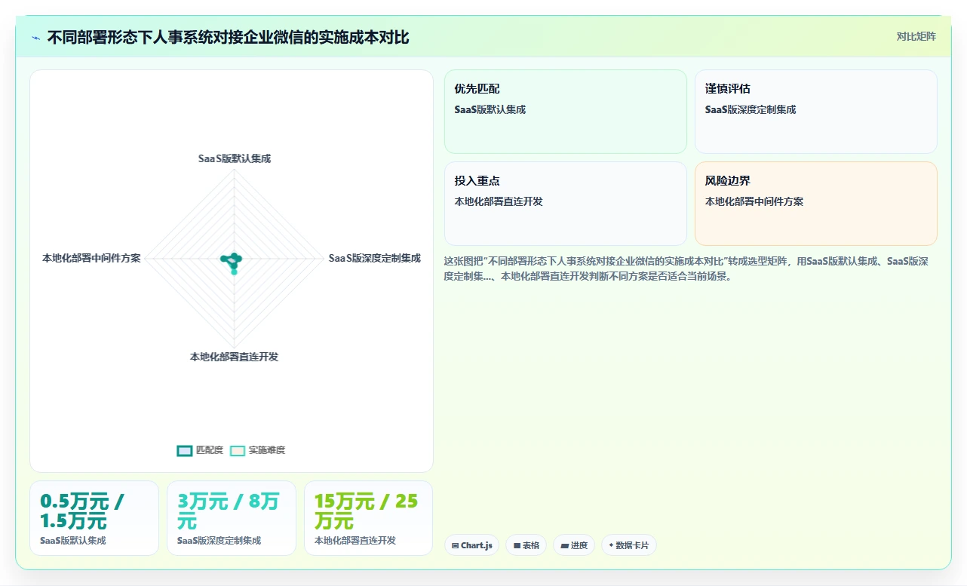Select the 数据卡片 tag
The image size is (967, 586).
click(629, 545)
